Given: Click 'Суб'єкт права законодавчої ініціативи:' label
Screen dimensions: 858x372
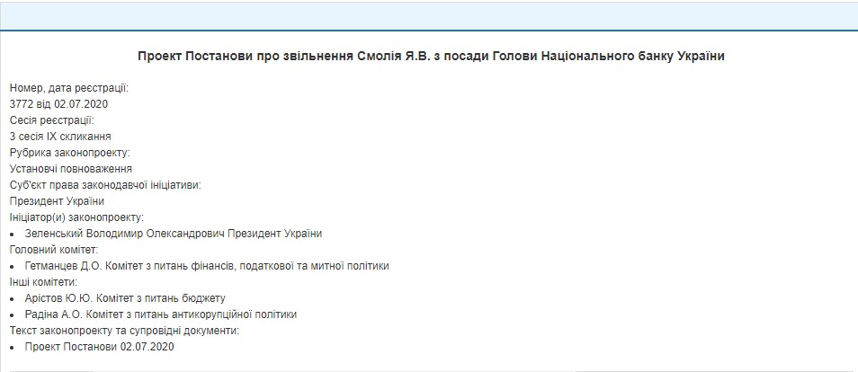Looking at the screenshot, I should point(104,185).
